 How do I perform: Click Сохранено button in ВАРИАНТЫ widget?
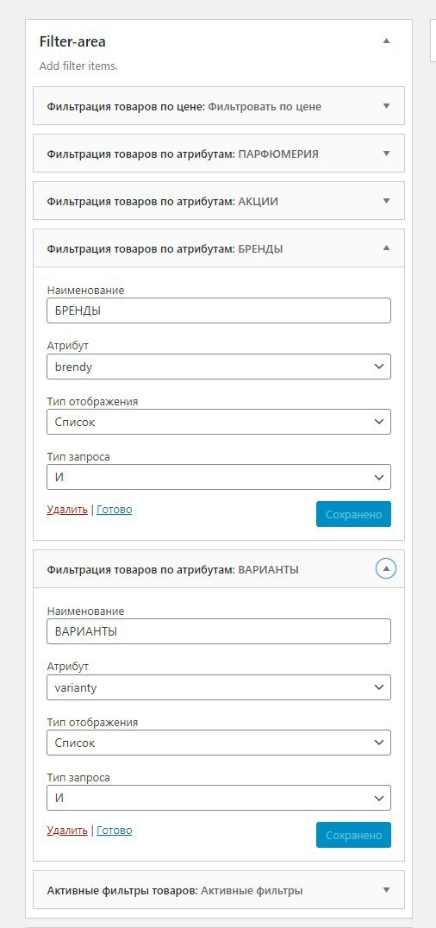[354, 835]
